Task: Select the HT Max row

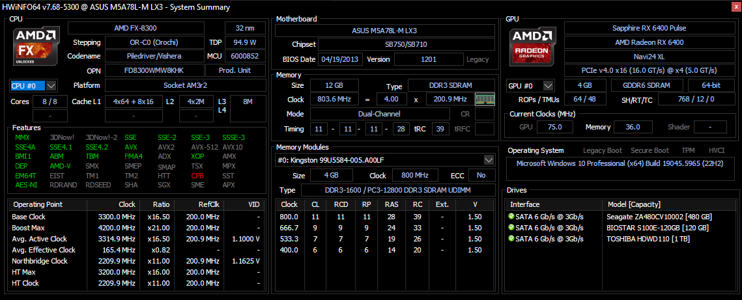Action: click(x=137, y=272)
